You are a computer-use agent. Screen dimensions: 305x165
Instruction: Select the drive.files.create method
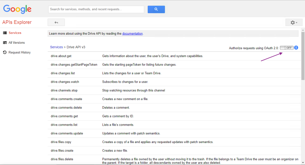click(62, 150)
